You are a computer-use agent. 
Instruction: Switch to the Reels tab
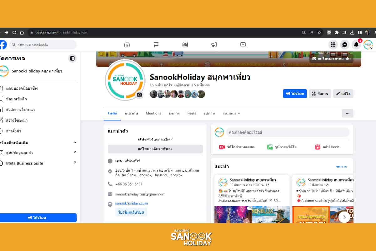point(191,113)
